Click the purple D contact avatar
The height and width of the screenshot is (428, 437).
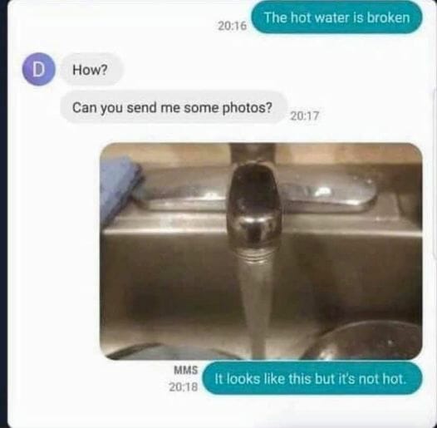coord(38,69)
